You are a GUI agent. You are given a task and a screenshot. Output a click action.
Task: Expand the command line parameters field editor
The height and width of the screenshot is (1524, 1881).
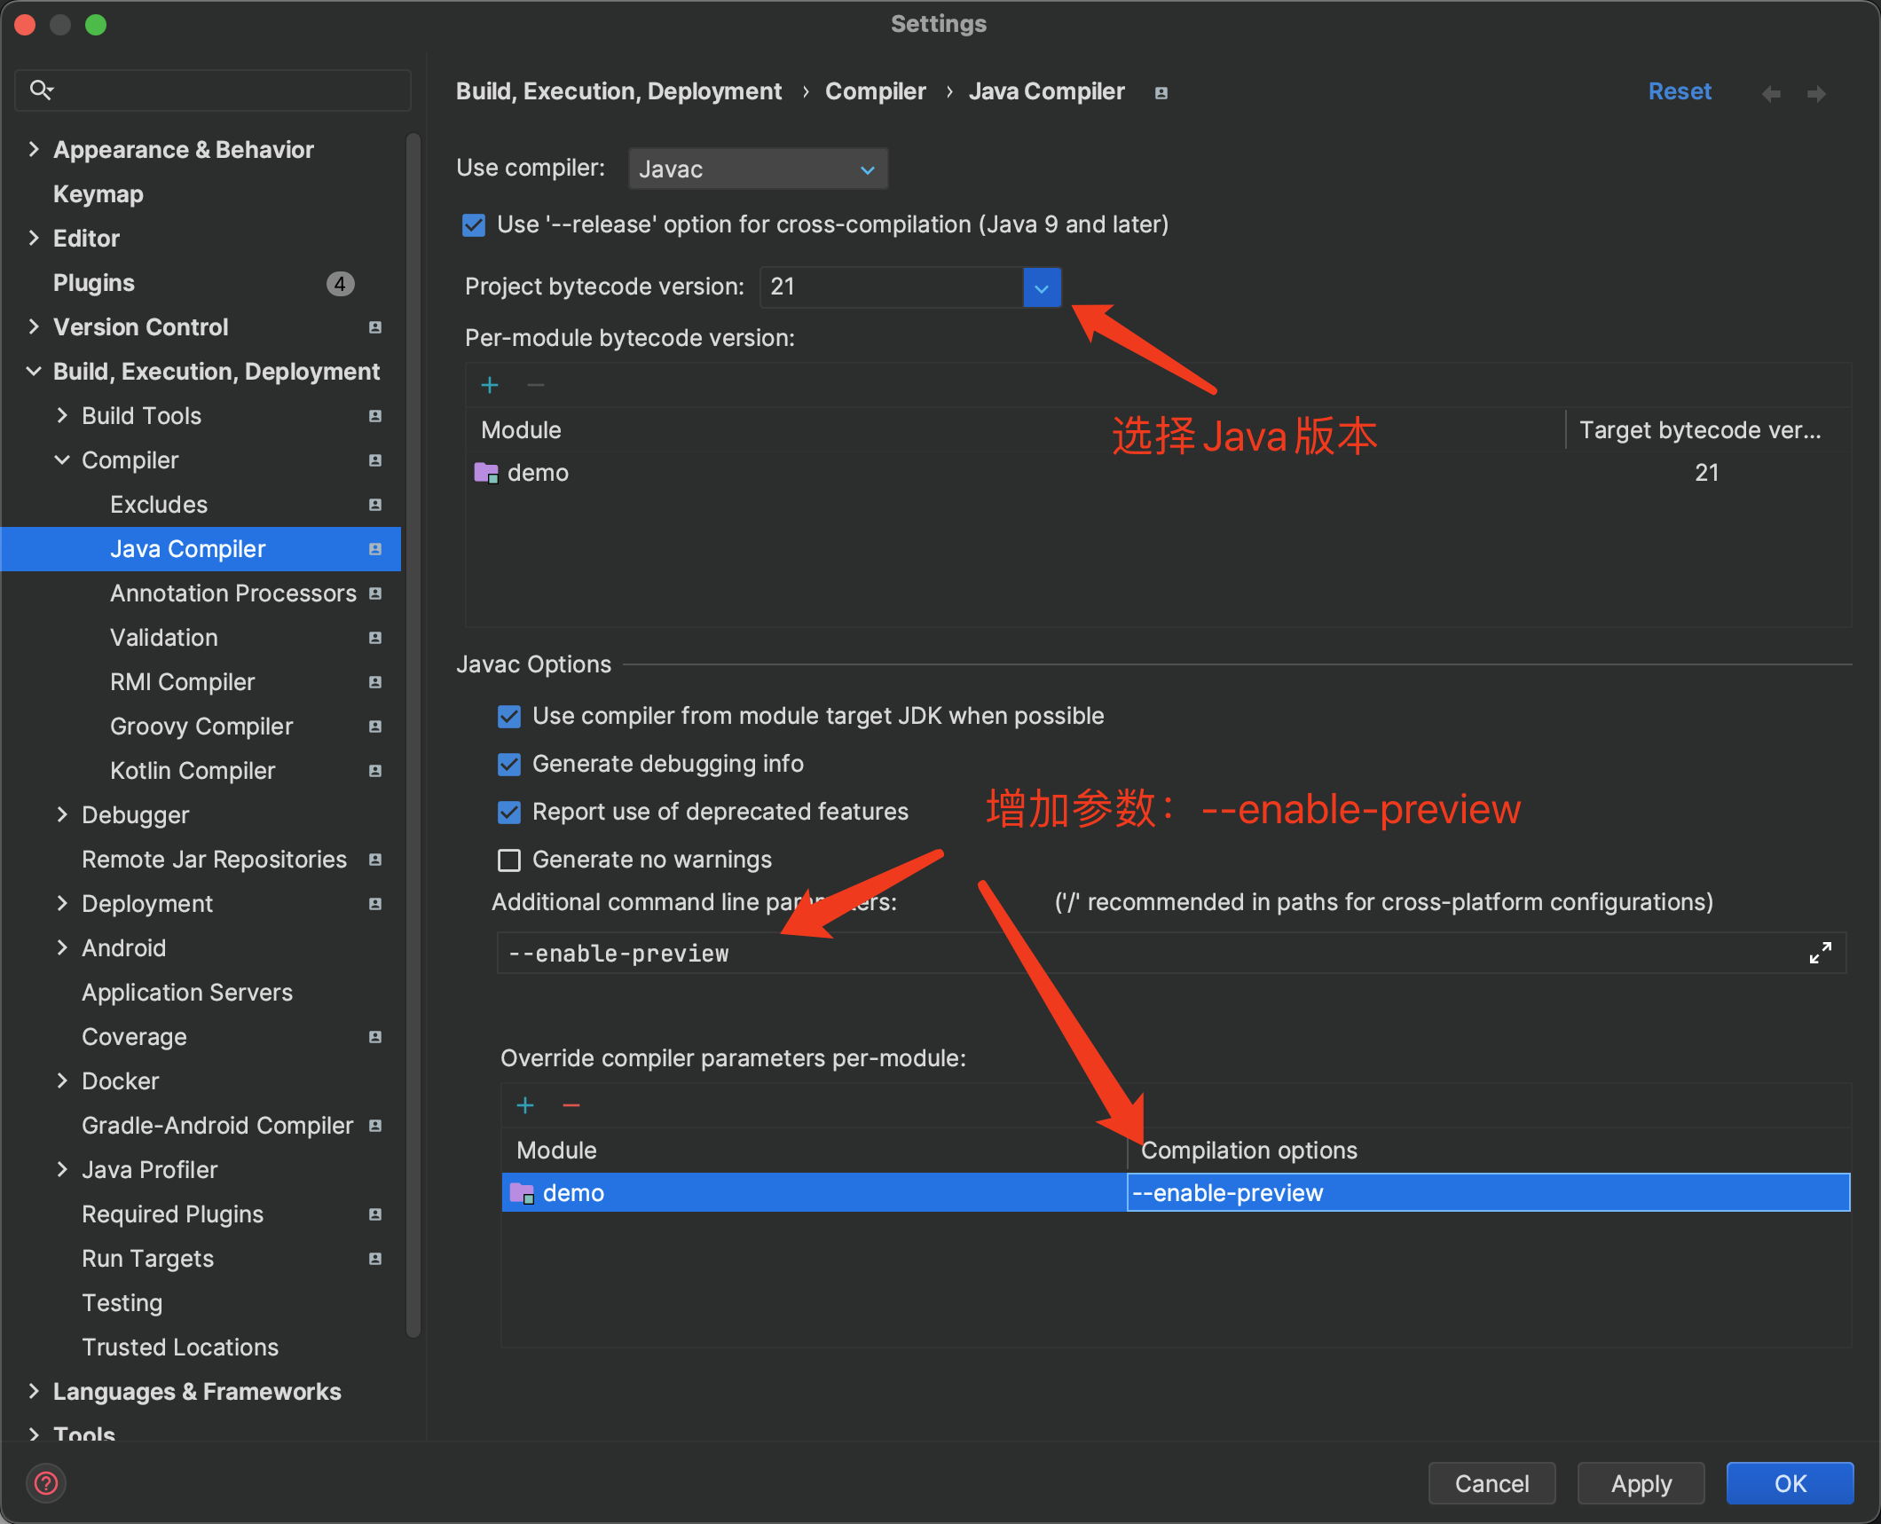point(1820,952)
